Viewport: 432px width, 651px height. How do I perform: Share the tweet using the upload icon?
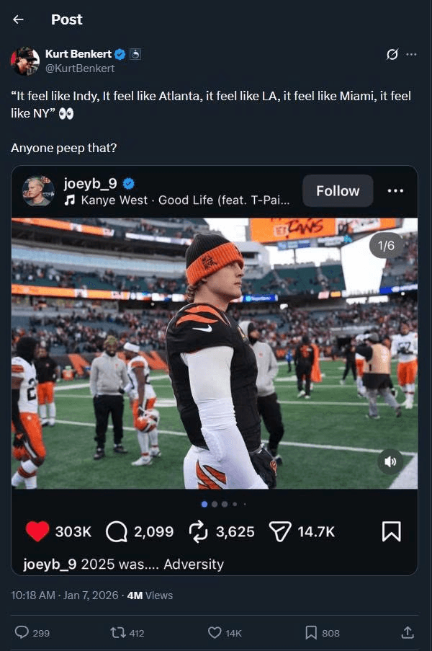(408, 632)
